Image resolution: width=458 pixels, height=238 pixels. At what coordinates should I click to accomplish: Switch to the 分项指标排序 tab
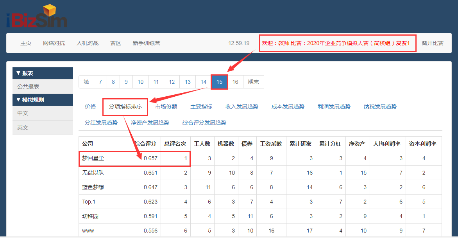tap(125, 106)
